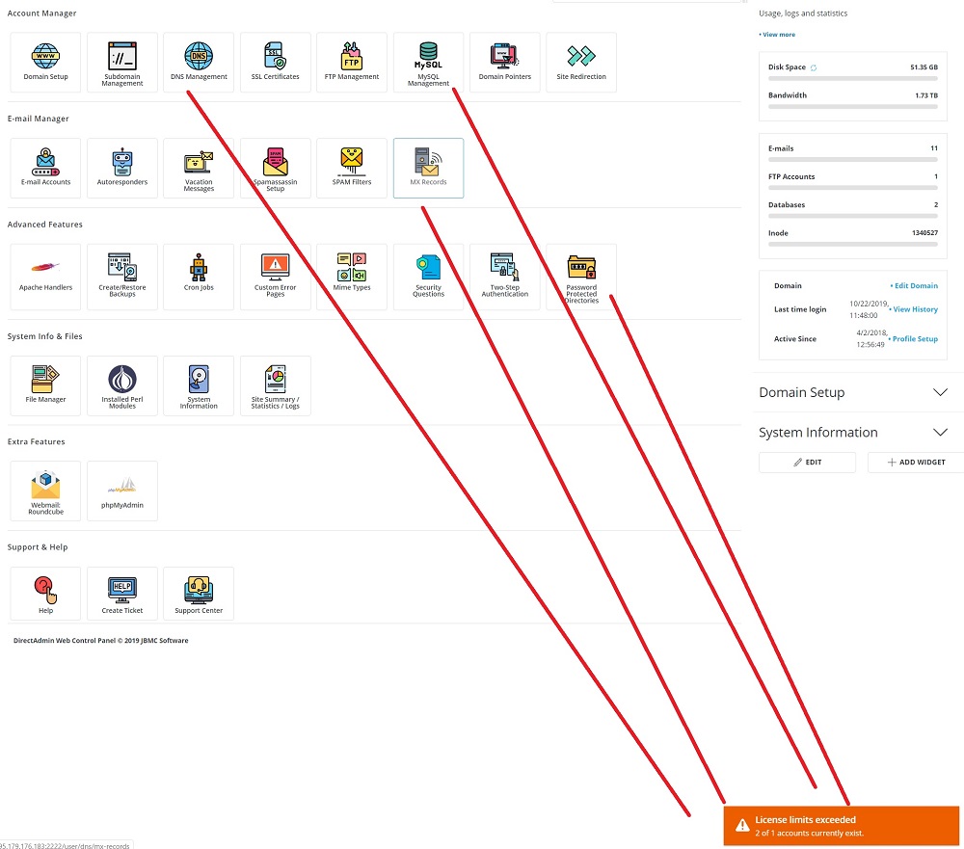Open E-mail Accounts
964x849 pixels.
tap(45, 168)
